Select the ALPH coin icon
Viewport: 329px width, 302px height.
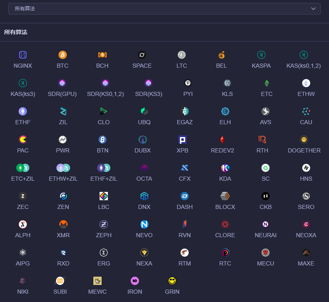pyautogui.click(x=23, y=224)
